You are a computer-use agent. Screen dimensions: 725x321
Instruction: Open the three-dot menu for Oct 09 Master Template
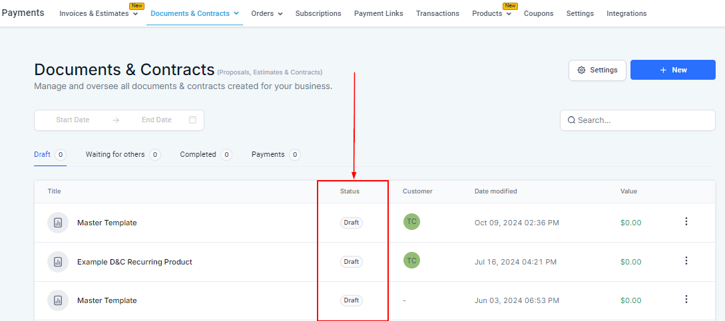[686, 222]
